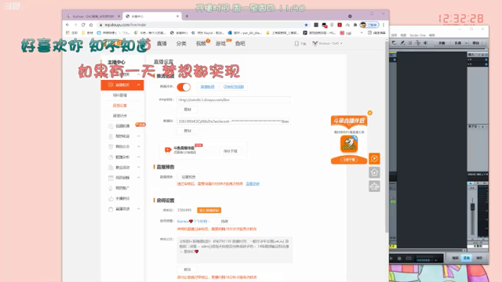Image resolution: width=502 pixels, height=282 pixels.
Task: Expand the coin-icon sidebar section
Action: click(139, 136)
